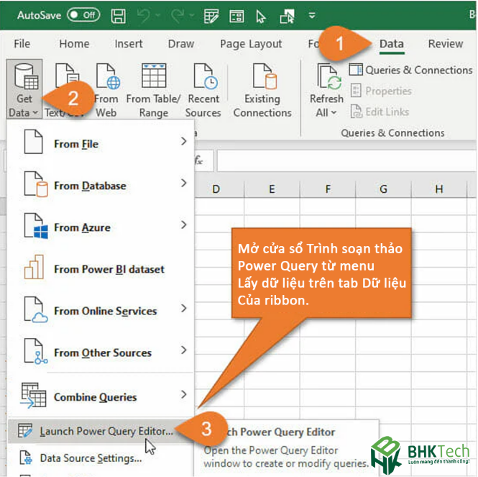Open From Database submenu
Screen dimensions: 478x477
101,185
